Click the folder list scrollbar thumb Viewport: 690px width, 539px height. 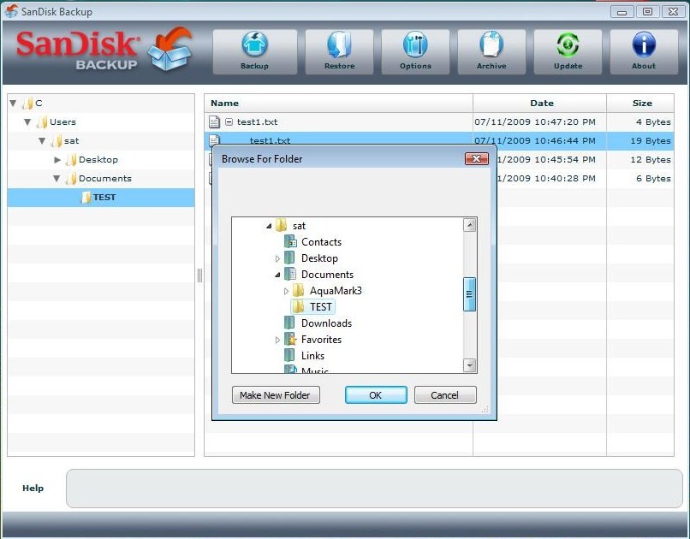pos(470,294)
